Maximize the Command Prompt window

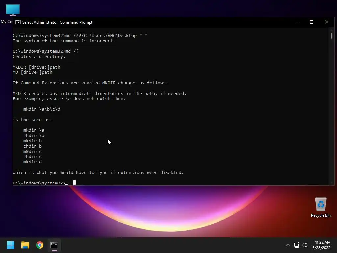(312, 22)
